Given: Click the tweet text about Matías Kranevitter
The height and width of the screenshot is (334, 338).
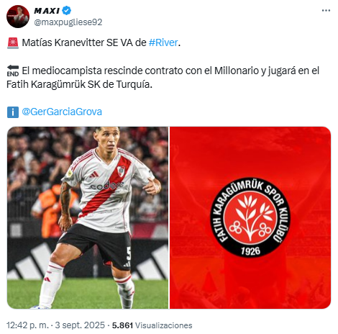Looking at the screenshot, I should coord(163,63).
